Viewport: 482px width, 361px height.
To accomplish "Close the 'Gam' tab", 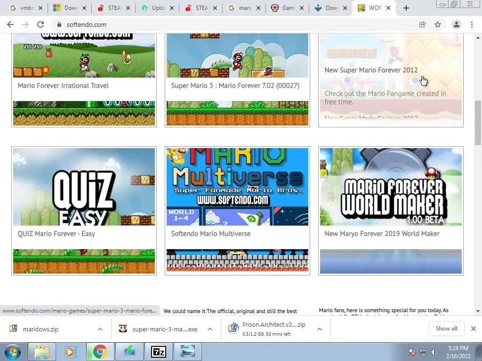I will pos(302,8).
